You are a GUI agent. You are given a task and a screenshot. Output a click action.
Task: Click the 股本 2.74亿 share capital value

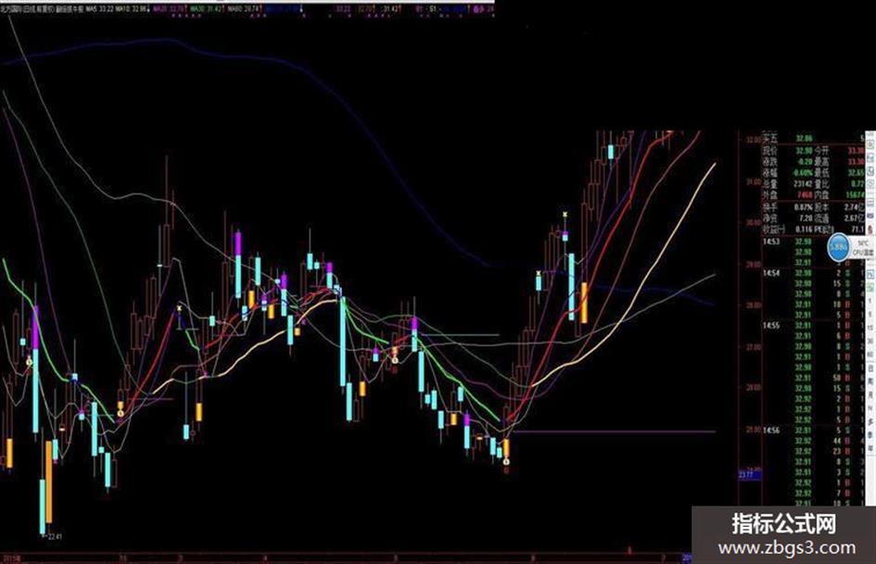click(854, 207)
